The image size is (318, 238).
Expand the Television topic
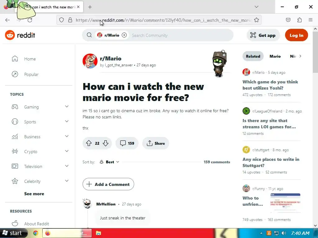pyautogui.click(x=67, y=166)
